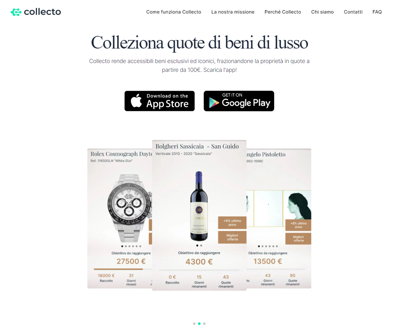
Task: Click the Rolex Cosmograph watch image
Action: 130,207
